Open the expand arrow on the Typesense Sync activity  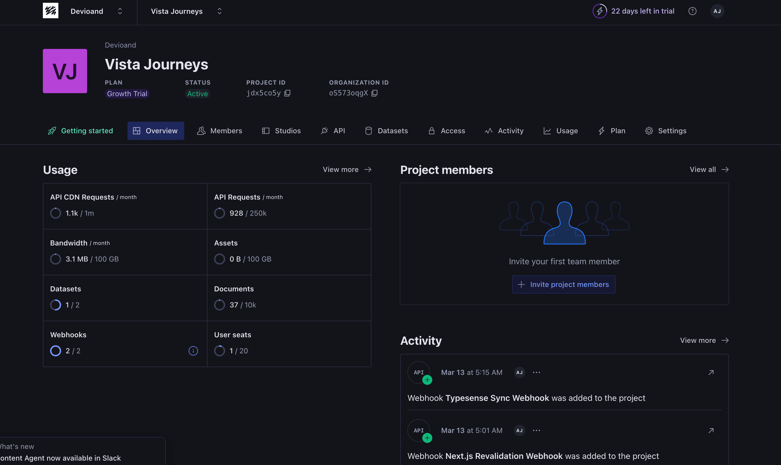point(711,372)
